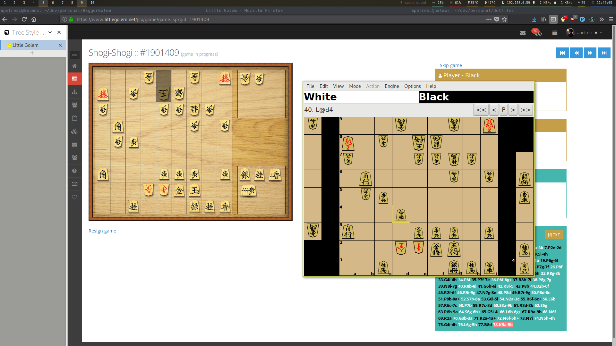Click the P button in move navigation
The image size is (616, 346).
coord(504,110)
